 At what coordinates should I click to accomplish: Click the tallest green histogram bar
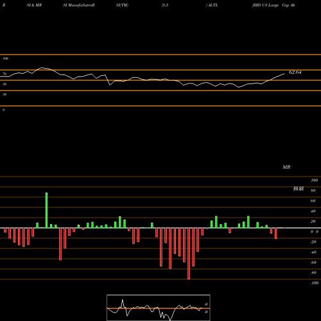point(46,210)
